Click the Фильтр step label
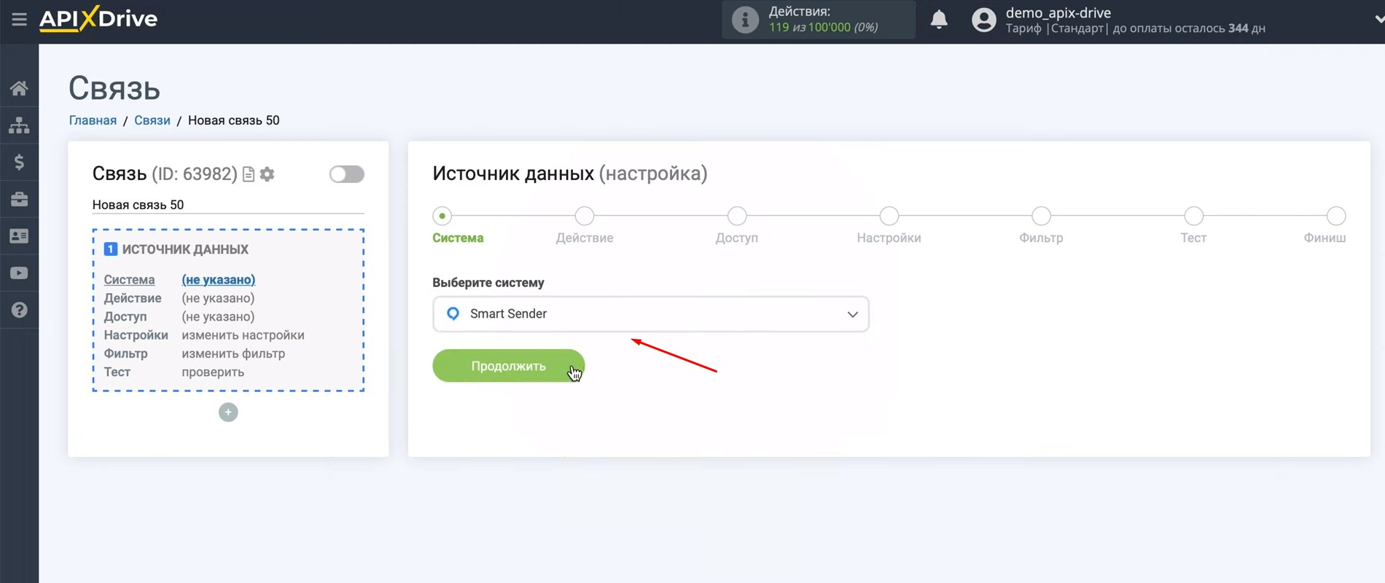The height and width of the screenshot is (583, 1385). tap(1041, 238)
